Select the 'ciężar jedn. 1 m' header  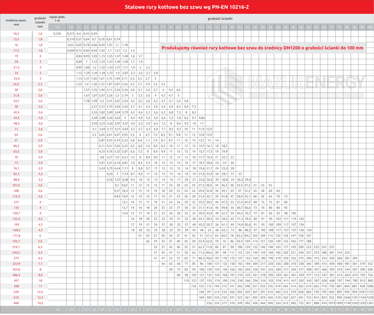(x=57, y=20)
